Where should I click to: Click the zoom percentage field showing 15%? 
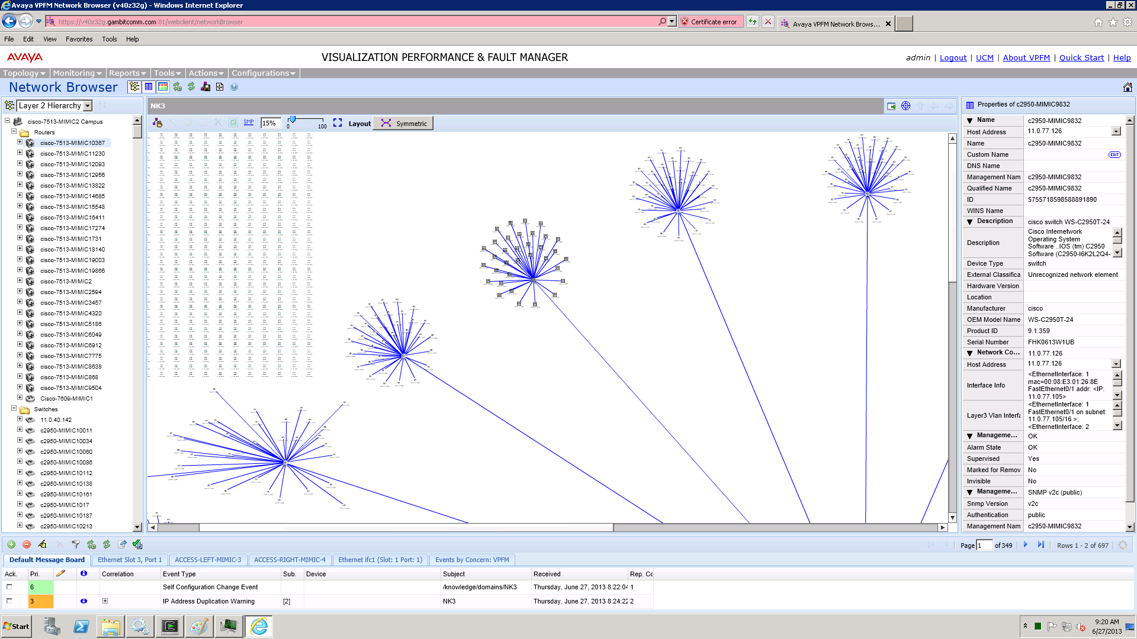(270, 123)
